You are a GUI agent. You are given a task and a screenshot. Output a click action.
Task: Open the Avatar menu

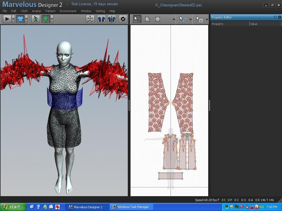tap(36, 11)
